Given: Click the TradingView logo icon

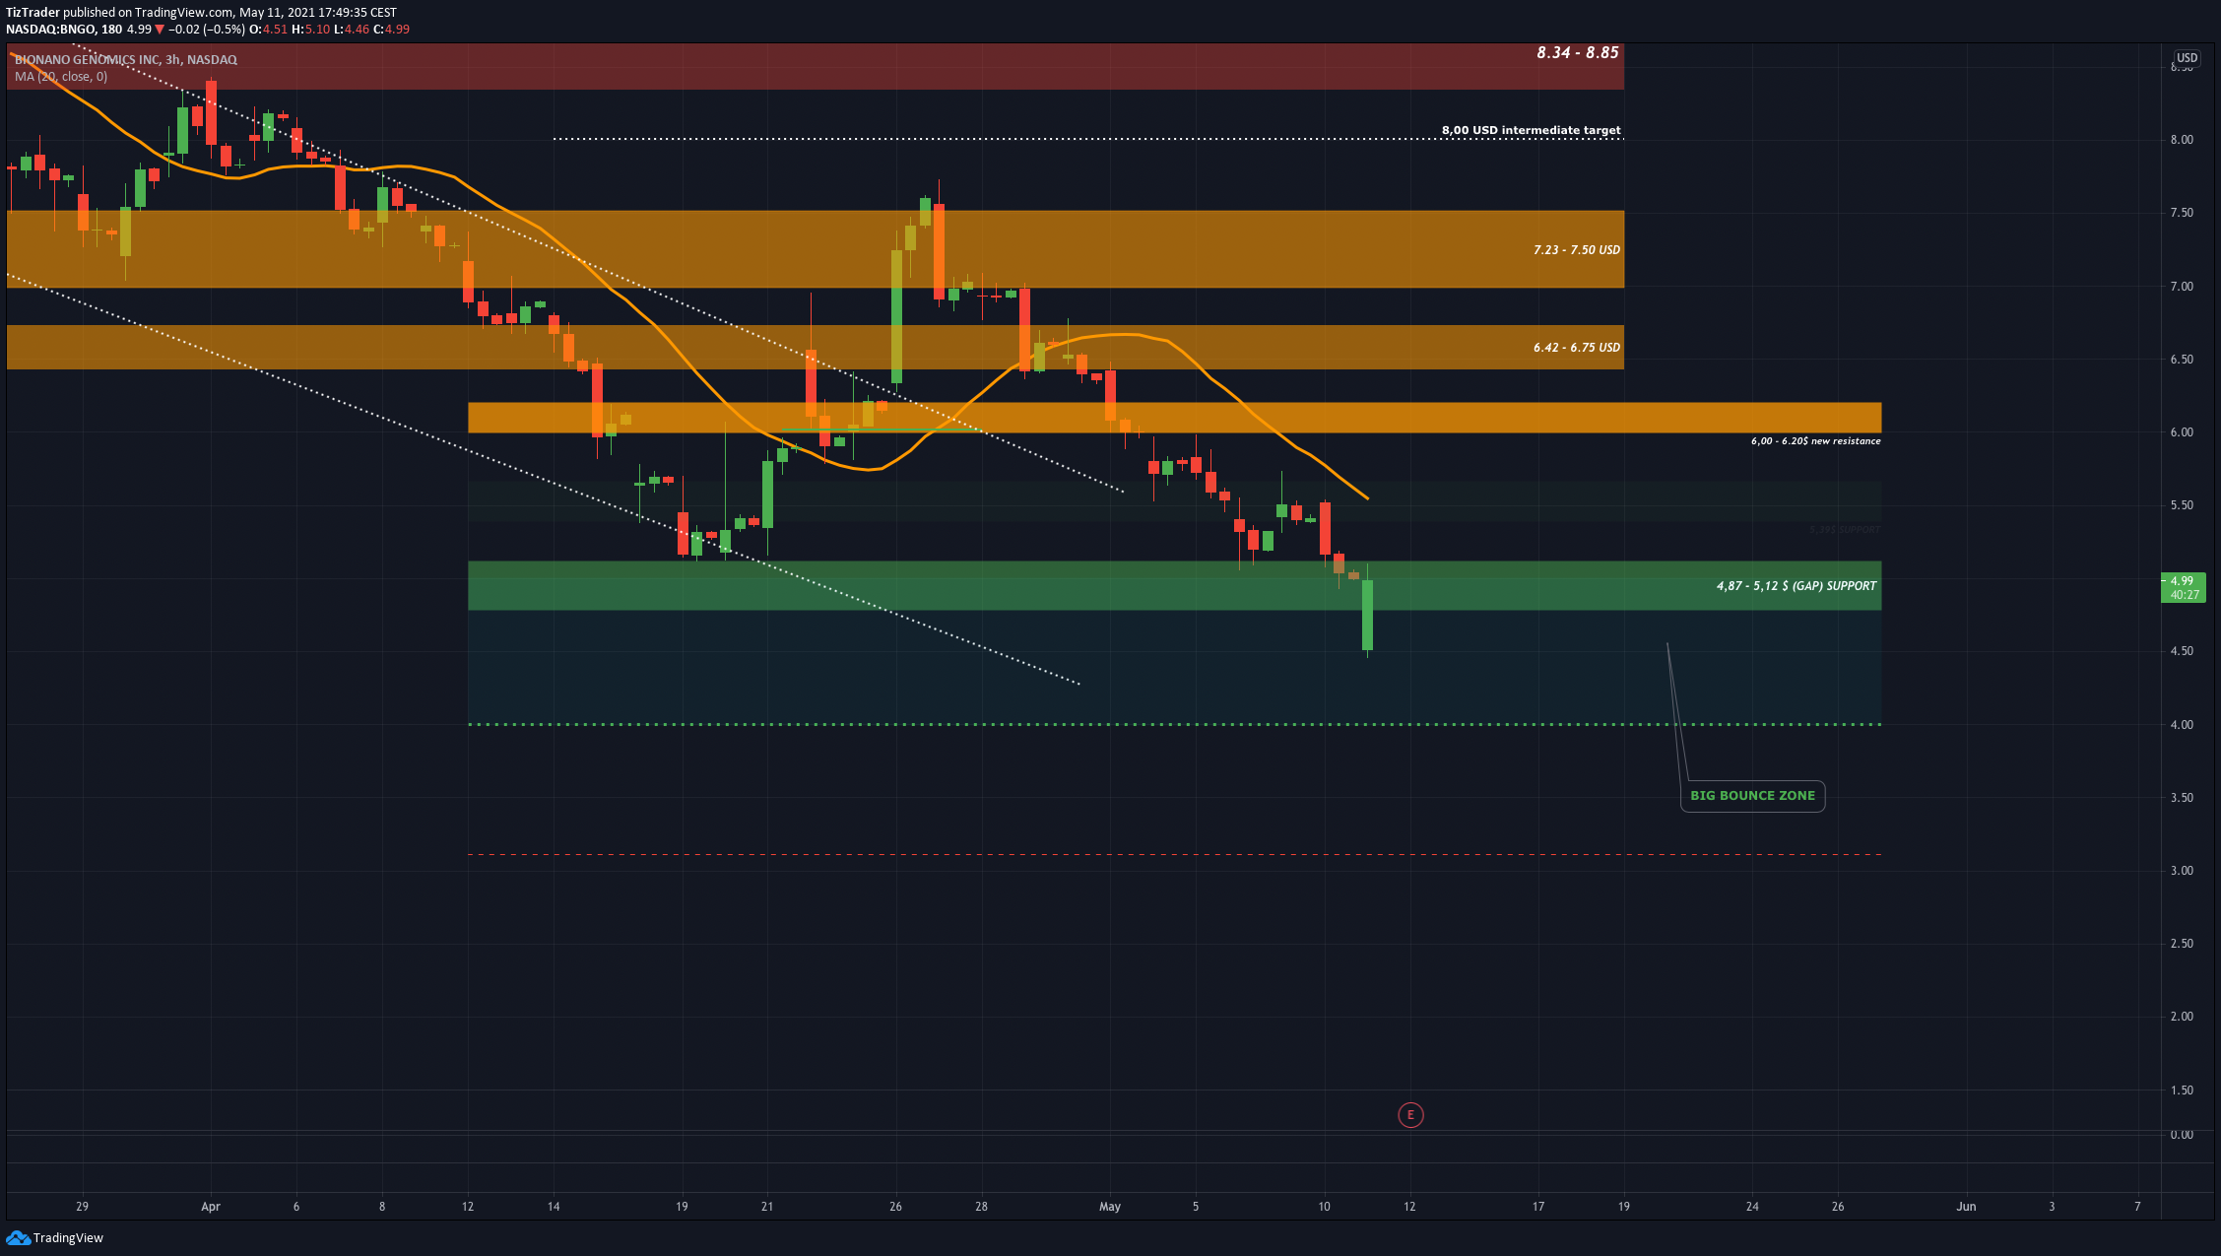Looking at the screenshot, I should [x=18, y=1237].
